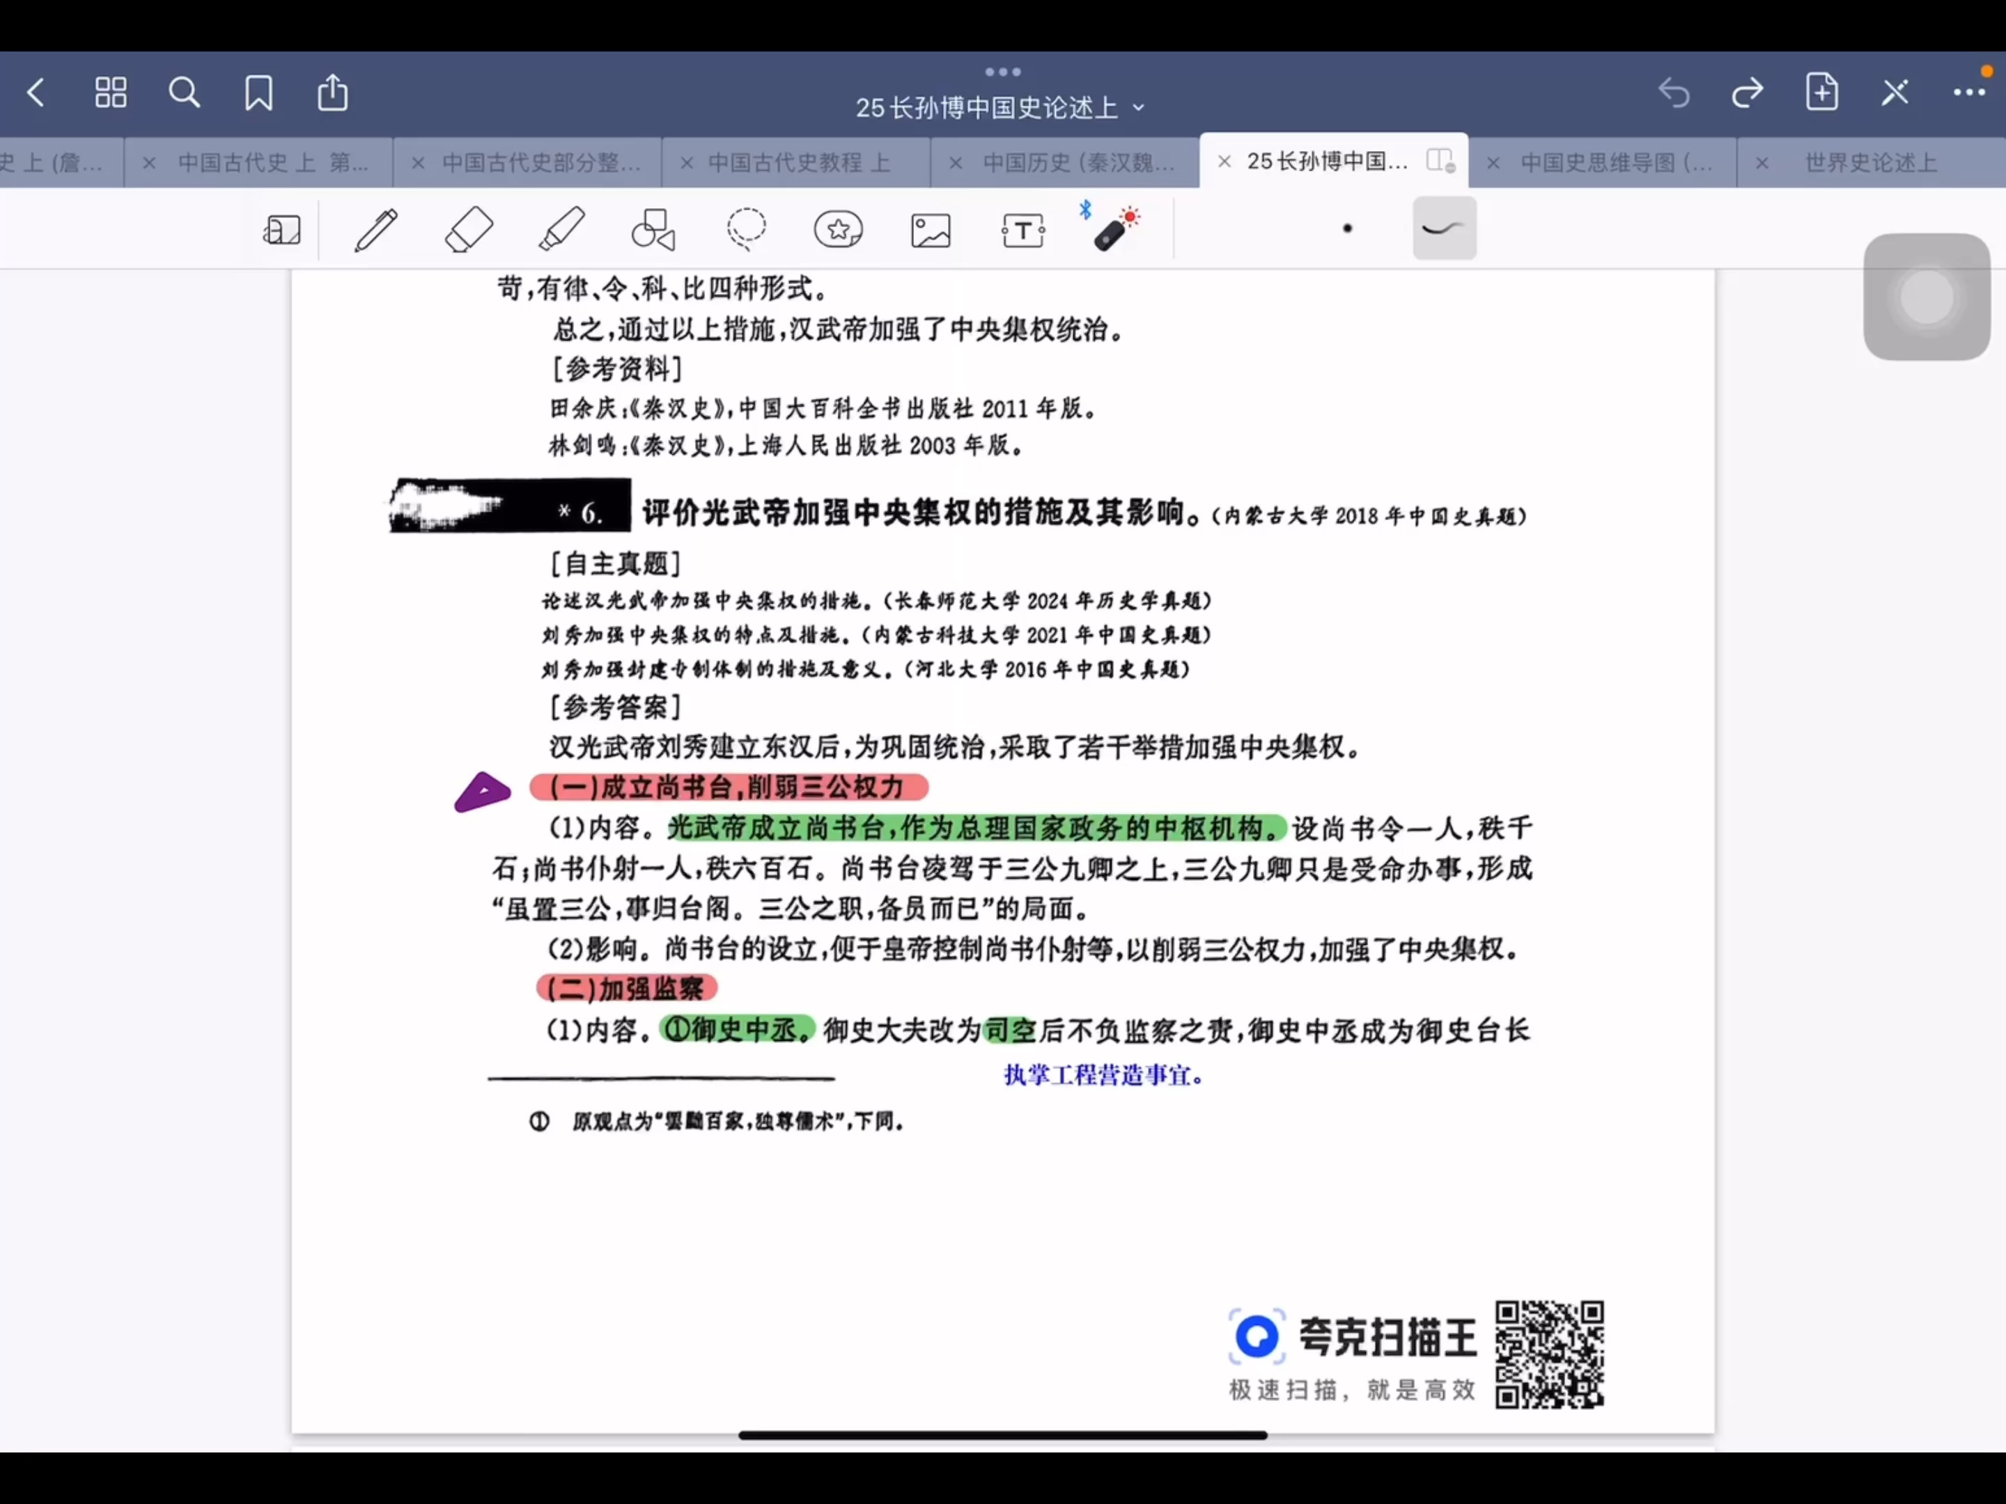Open the Elements sticker tool
This screenshot has height=1504, width=2006.
[839, 229]
